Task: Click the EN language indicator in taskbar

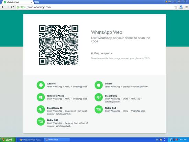Action: click(157, 140)
